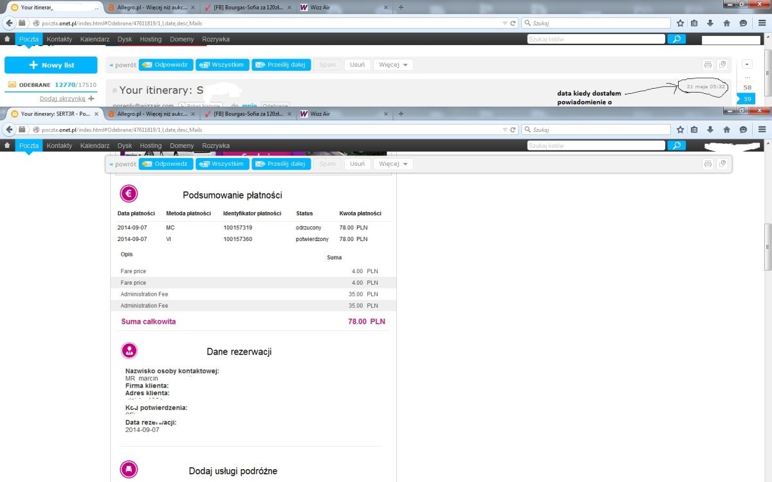Expand the Więcej dropdown above the payment summary
772x482 pixels.
[393, 164]
